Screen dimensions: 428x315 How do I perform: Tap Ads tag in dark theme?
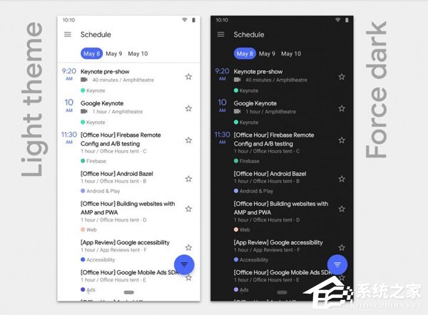pyautogui.click(x=241, y=289)
